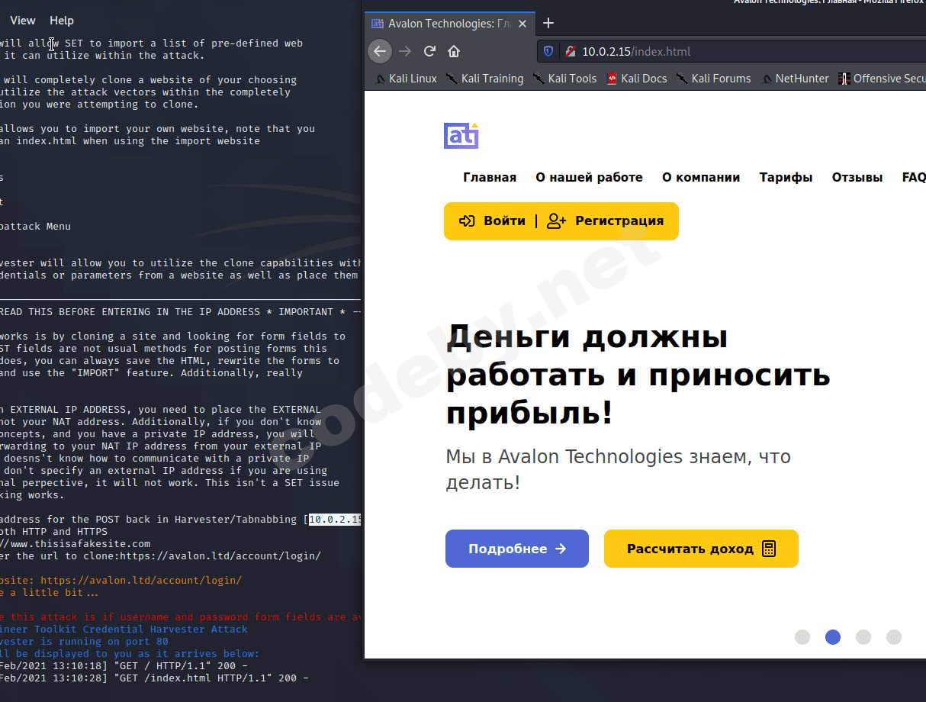Click the person-plus icon beside Регистрация

555,221
